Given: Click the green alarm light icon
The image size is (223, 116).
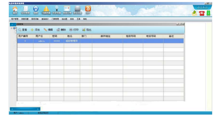Looking at the screenshot, I should coord(208,13).
